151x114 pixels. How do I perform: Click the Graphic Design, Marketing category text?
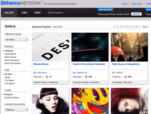(46, 82)
